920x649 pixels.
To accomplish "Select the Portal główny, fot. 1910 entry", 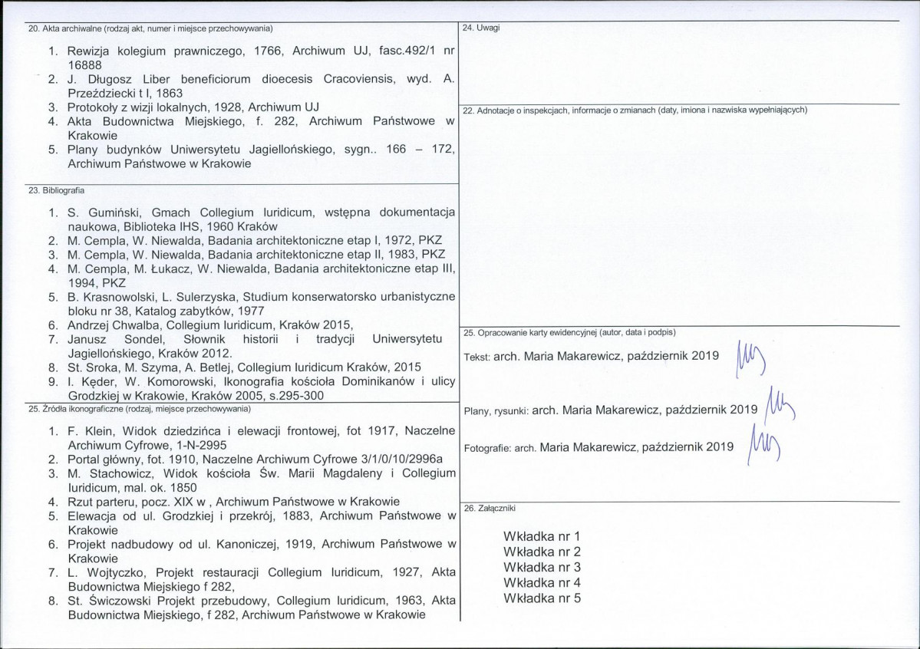I will tap(246, 460).
